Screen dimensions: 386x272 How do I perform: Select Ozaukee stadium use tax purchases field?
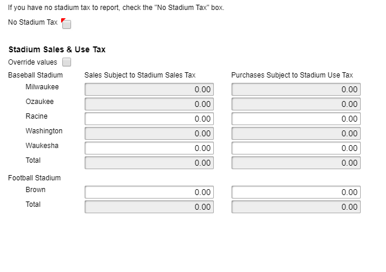click(296, 104)
